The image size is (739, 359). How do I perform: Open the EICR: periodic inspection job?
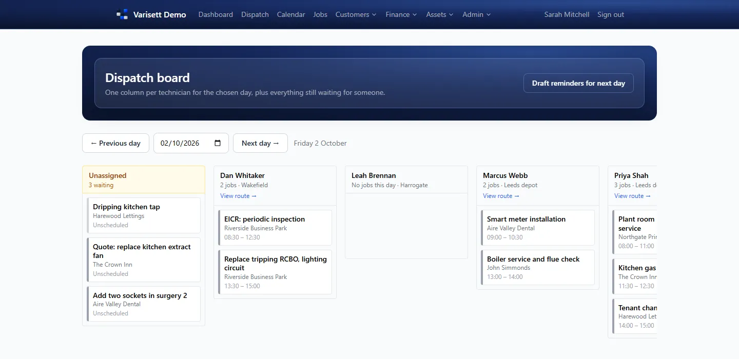pyautogui.click(x=275, y=228)
